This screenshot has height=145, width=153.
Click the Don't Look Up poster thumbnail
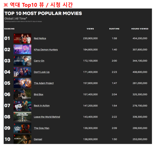[22, 72]
